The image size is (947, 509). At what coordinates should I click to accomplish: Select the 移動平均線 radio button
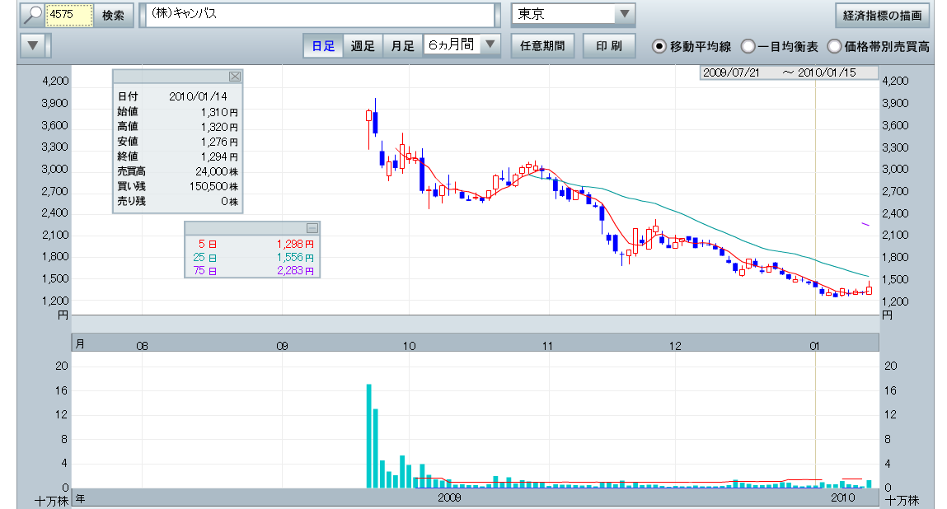click(x=659, y=47)
